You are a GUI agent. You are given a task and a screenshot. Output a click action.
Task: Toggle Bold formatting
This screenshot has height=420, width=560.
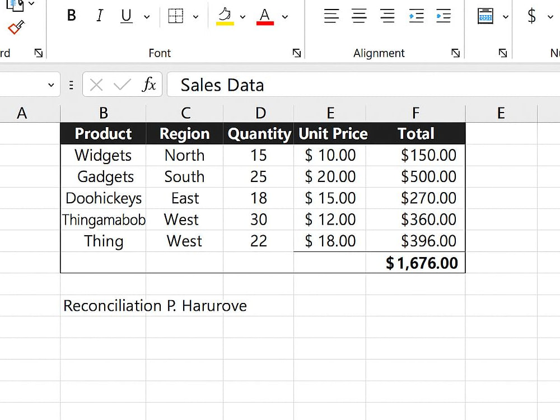click(72, 16)
